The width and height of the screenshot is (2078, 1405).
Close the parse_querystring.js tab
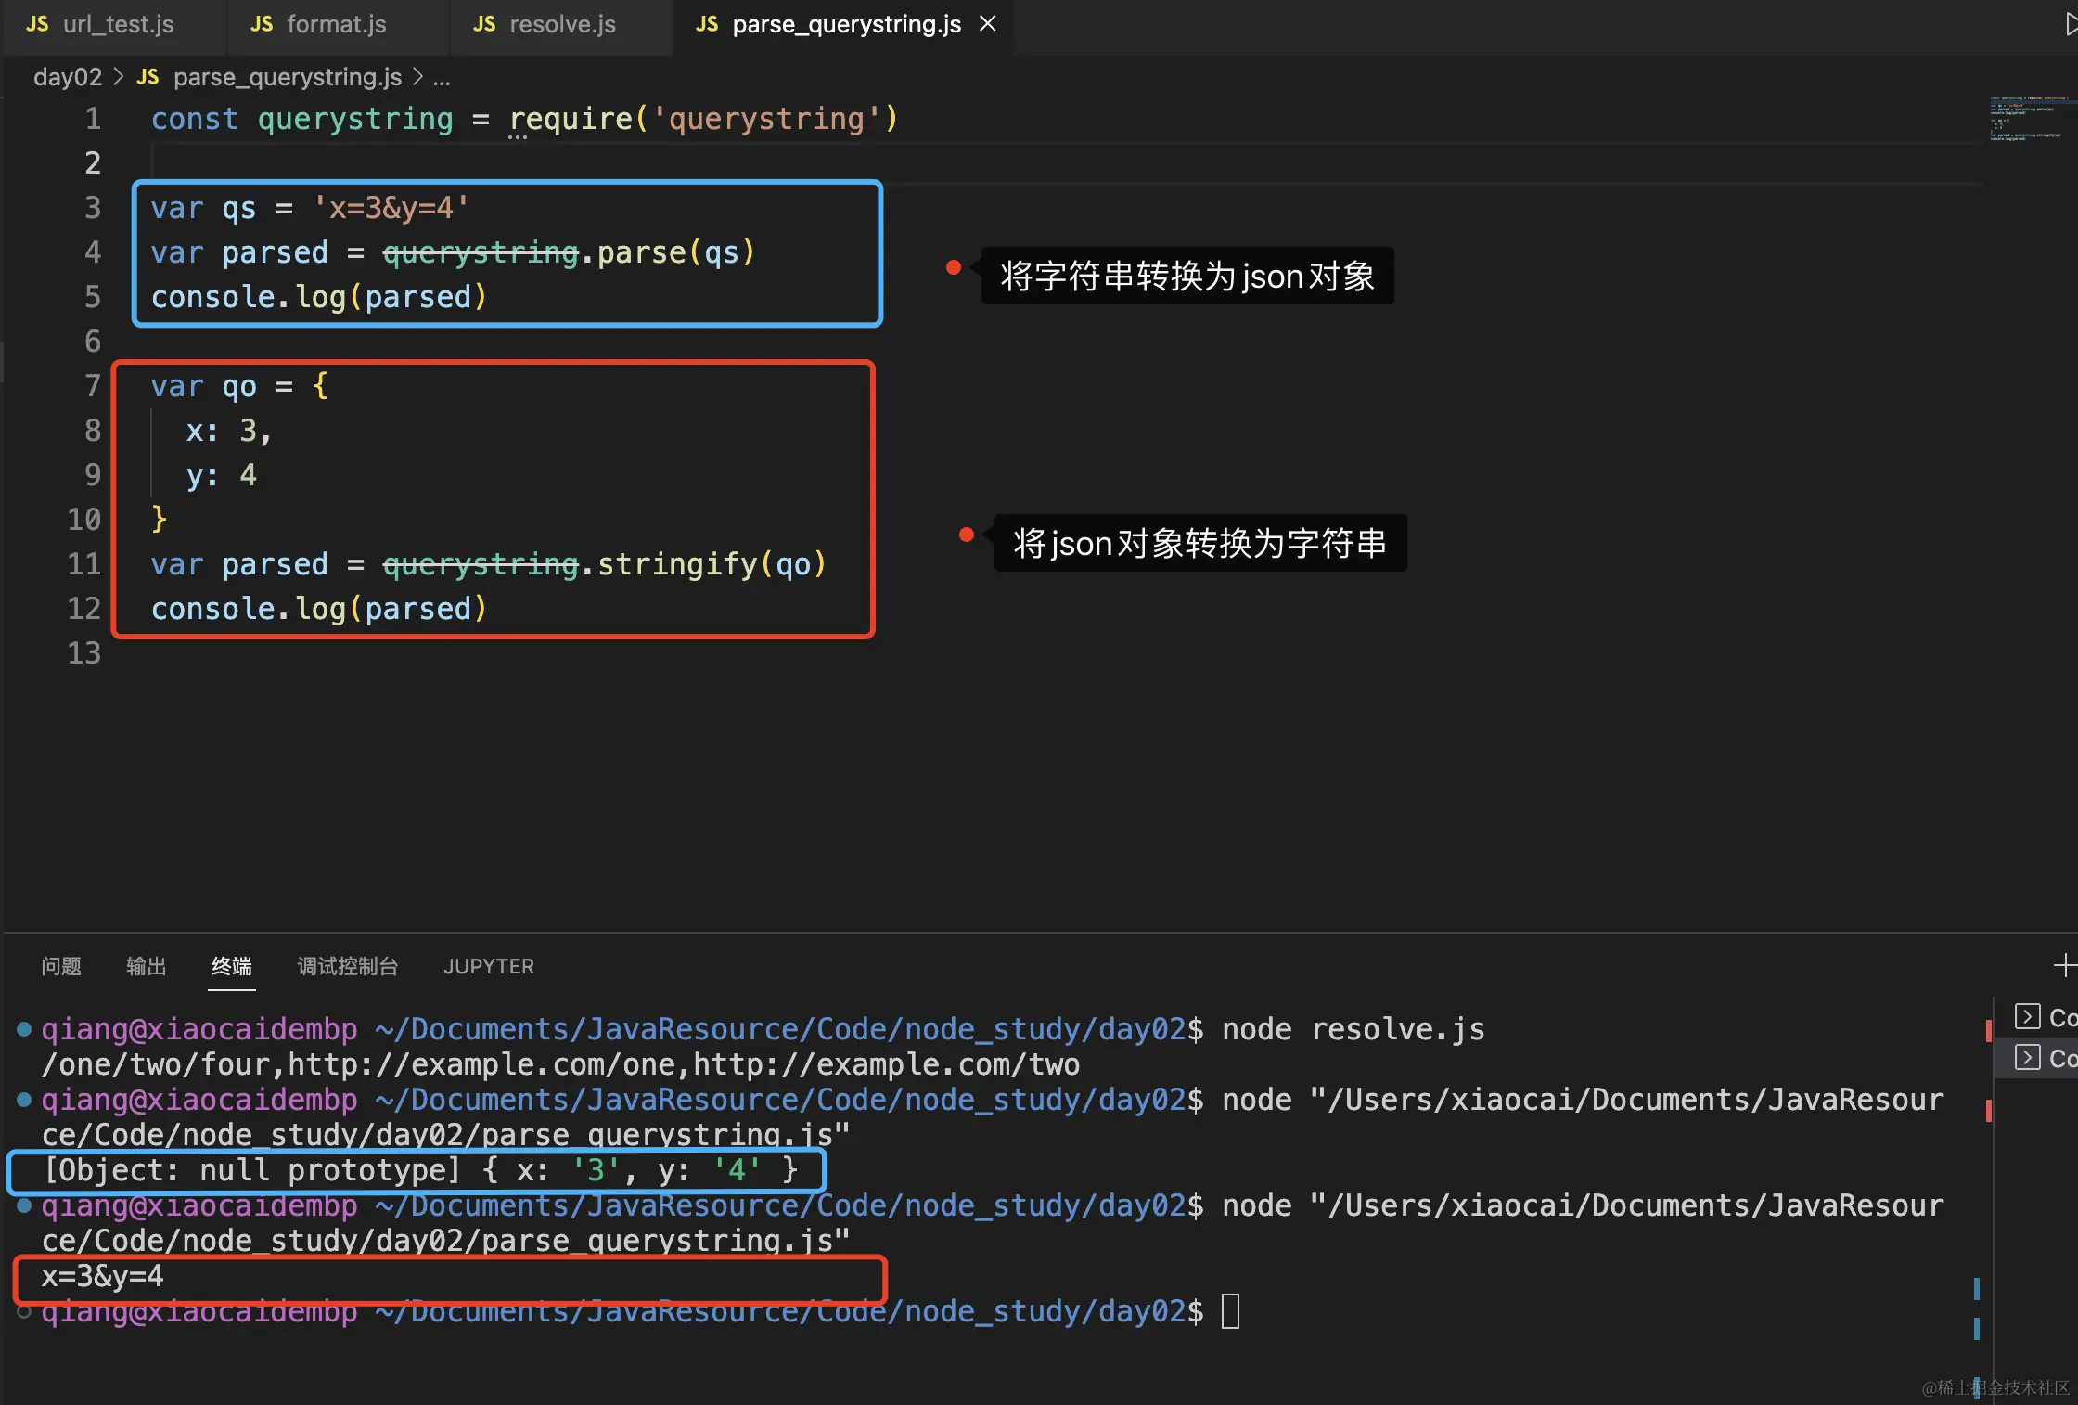(988, 24)
